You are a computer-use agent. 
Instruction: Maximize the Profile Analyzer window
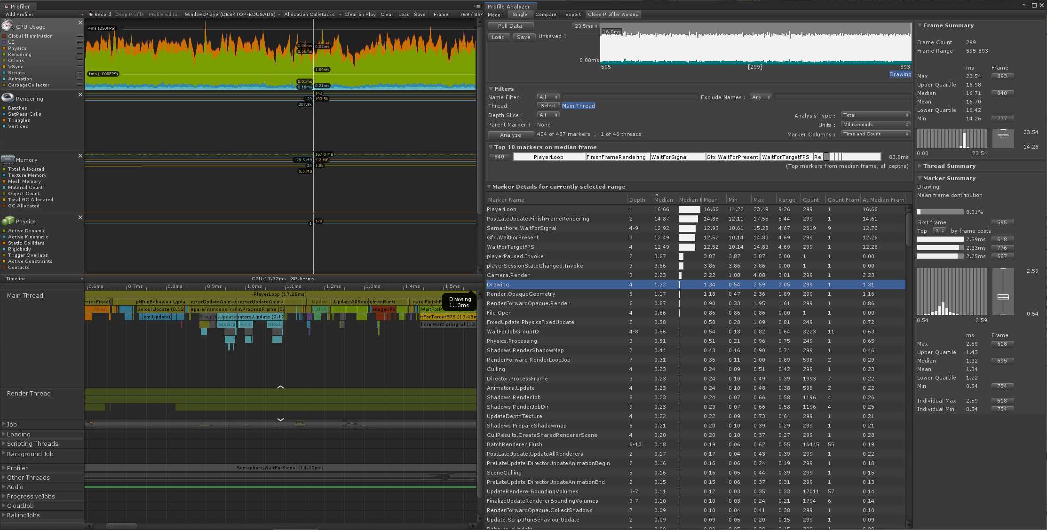pyautogui.click(x=1034, y=5)
